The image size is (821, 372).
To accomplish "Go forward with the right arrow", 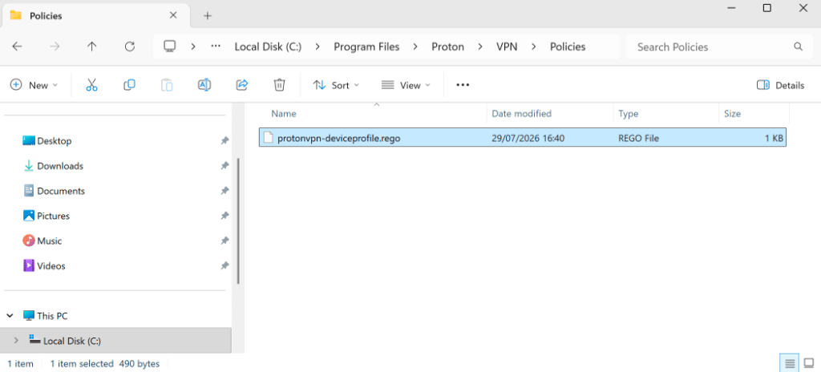I will (x=55, y=46).
